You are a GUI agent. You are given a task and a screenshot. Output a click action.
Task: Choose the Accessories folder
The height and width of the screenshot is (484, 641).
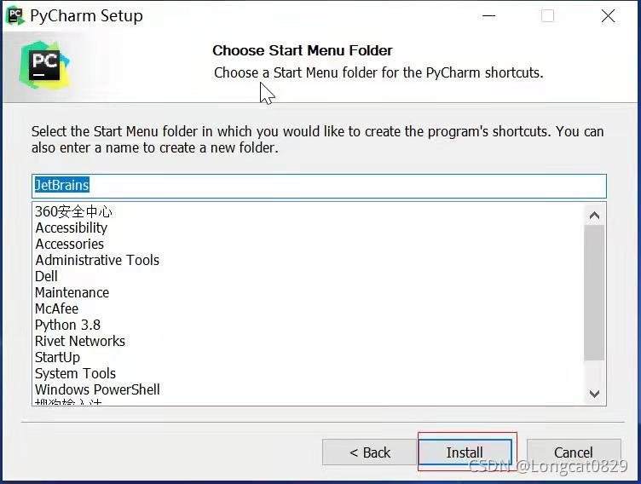[70, 244]
